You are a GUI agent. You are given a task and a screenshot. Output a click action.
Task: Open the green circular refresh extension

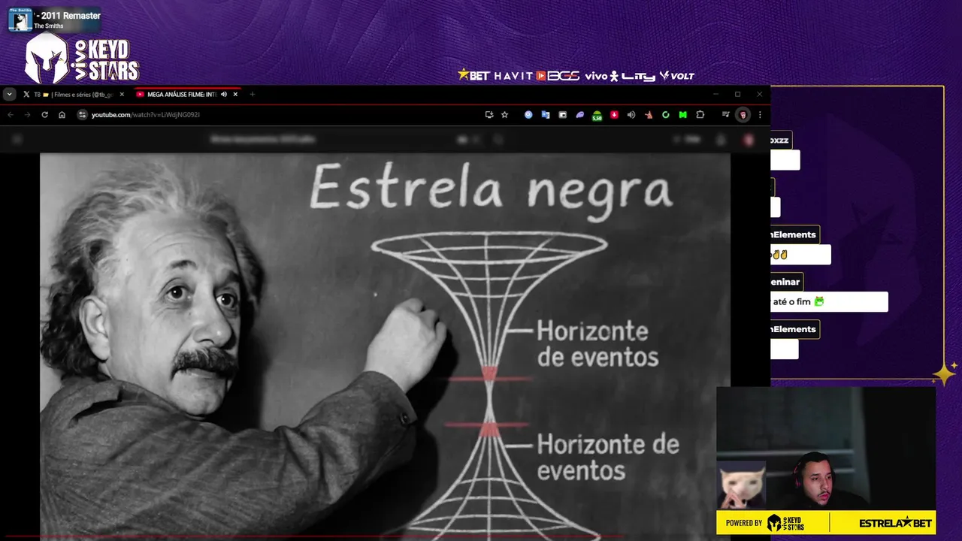(666, 115)
